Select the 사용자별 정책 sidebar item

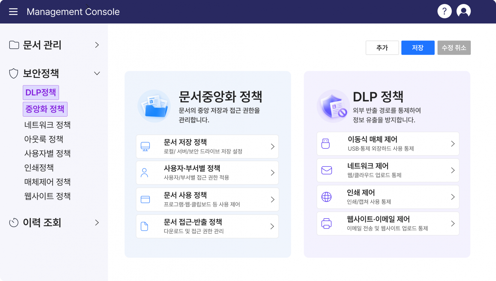[47, 154]
